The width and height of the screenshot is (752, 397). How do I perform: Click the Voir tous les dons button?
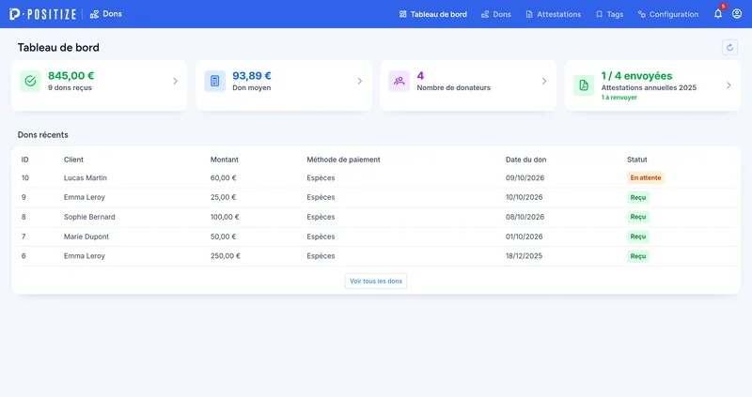(376, 282)
